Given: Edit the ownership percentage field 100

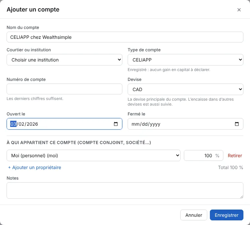Looking at the screenshot, I should [203, 156].
